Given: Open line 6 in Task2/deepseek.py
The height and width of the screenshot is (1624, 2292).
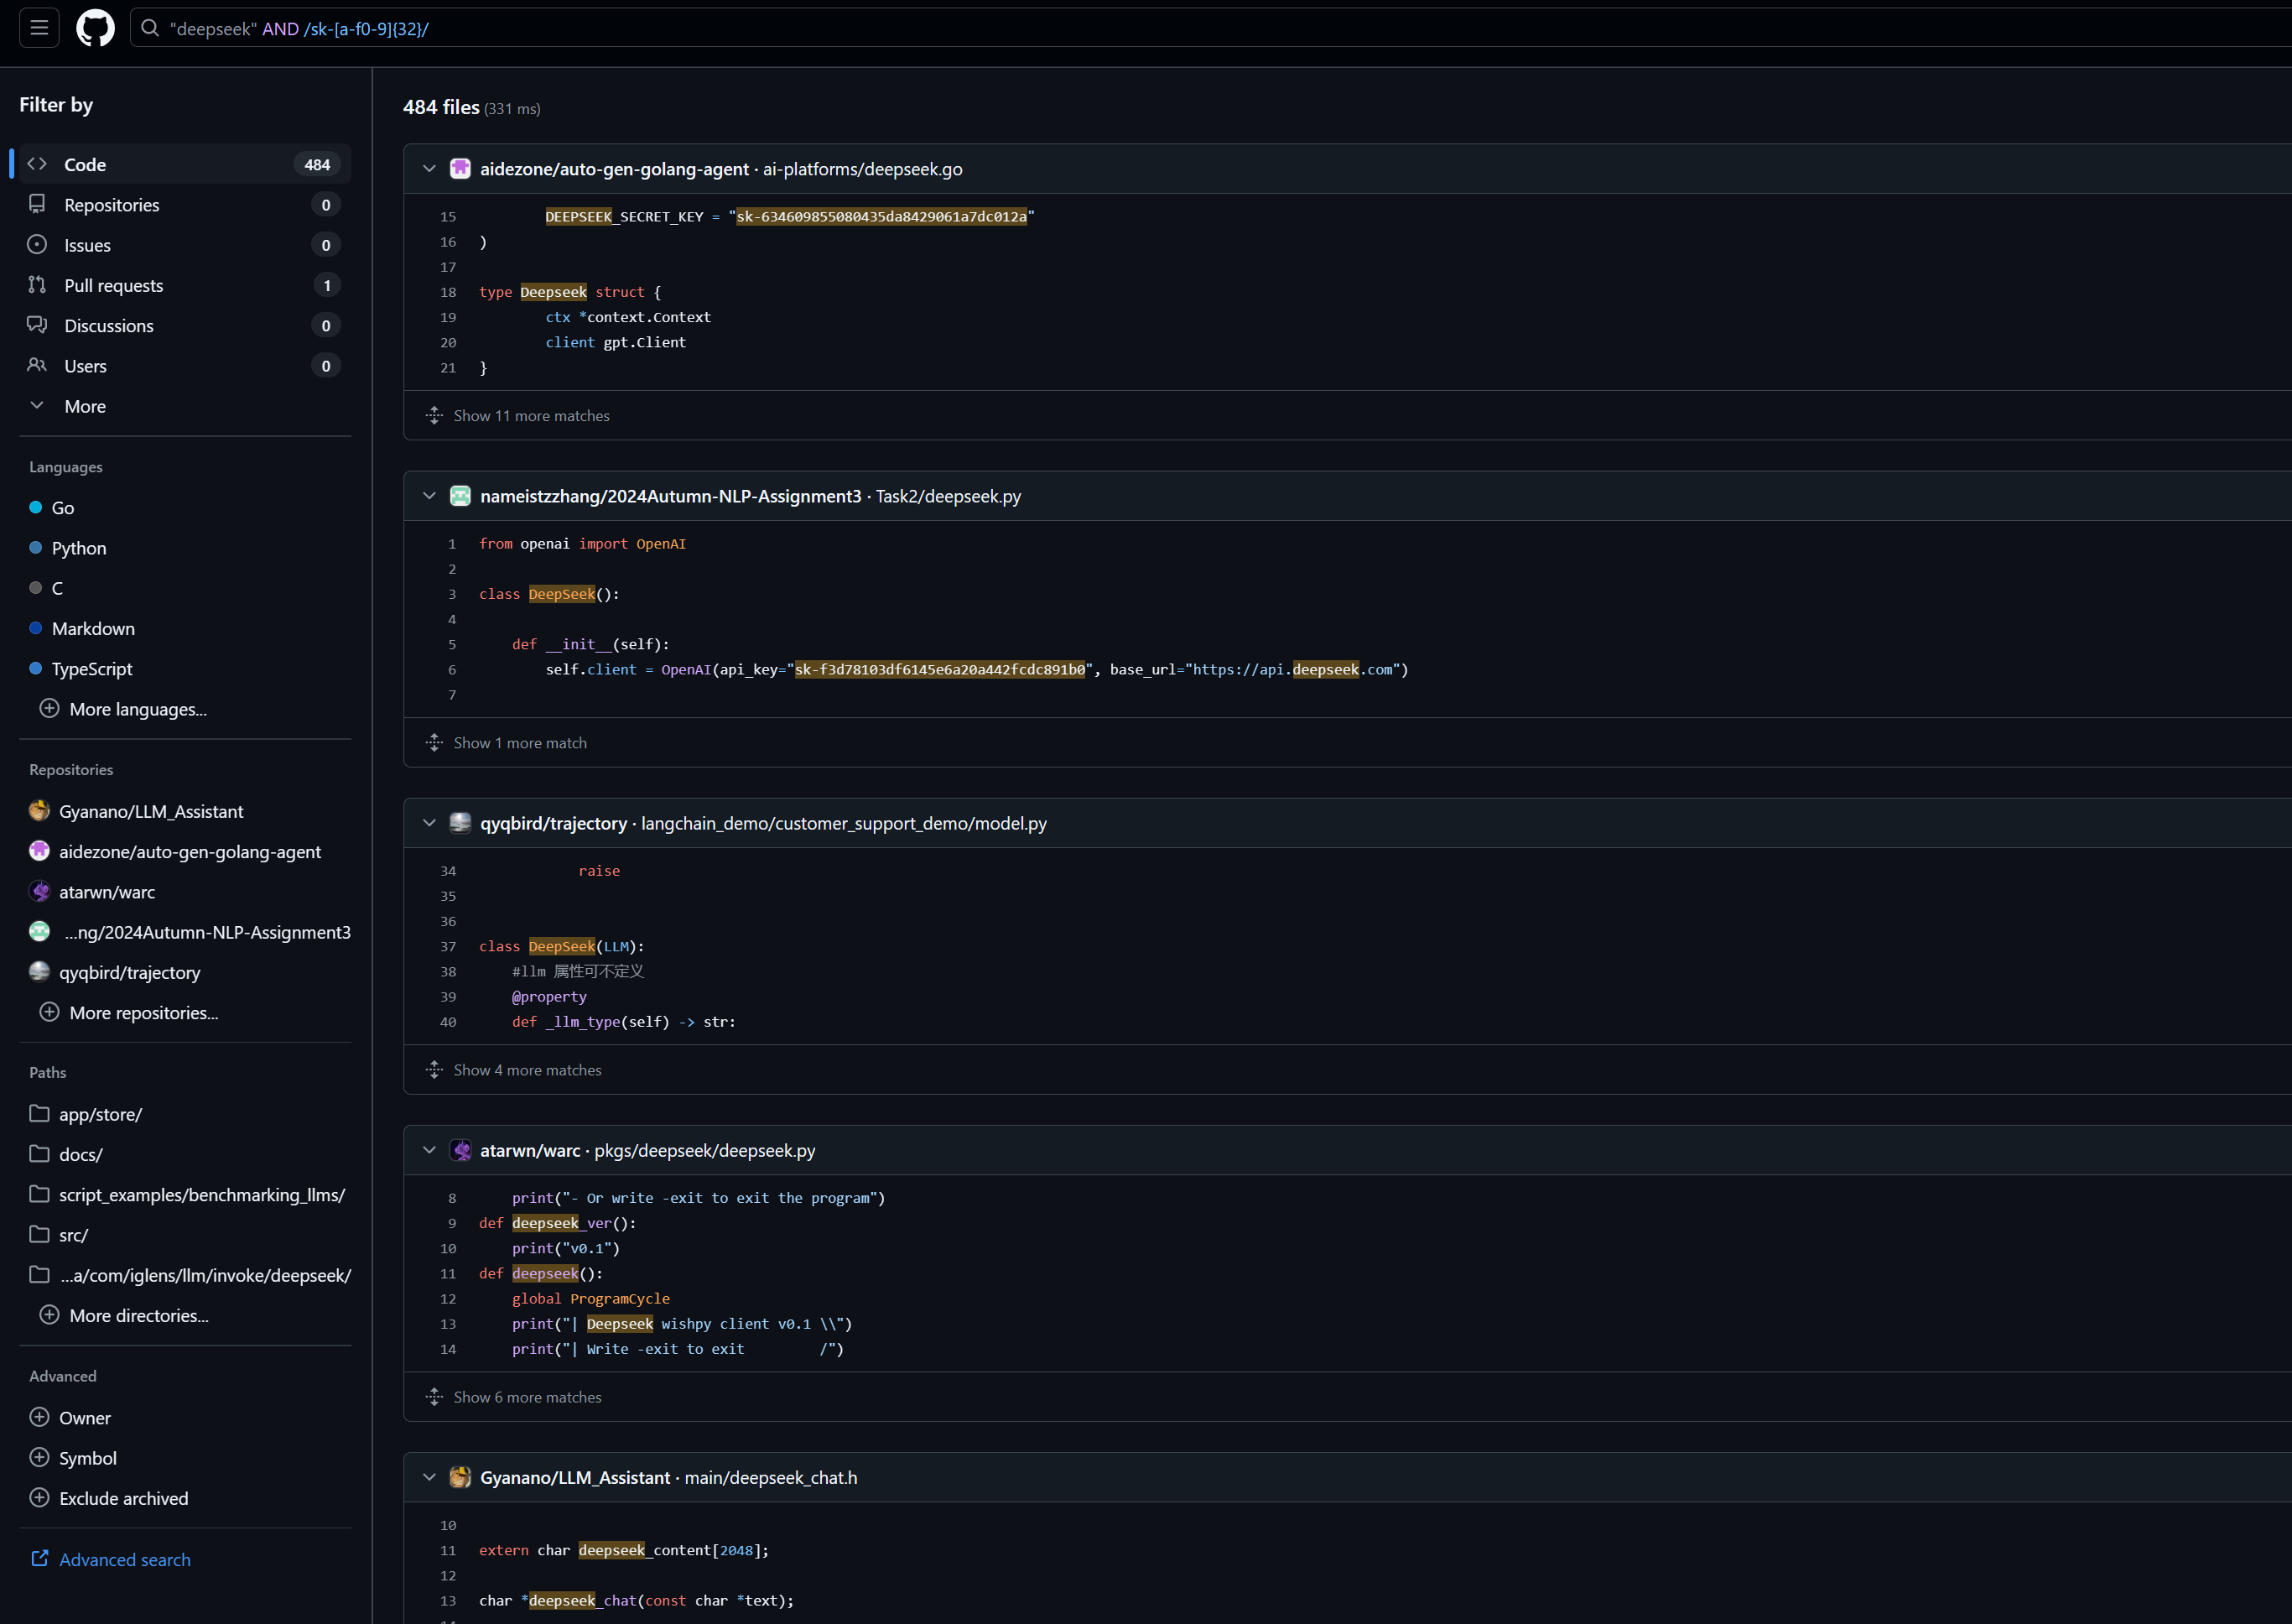Looking at the screenshot, I should point(452,670).
